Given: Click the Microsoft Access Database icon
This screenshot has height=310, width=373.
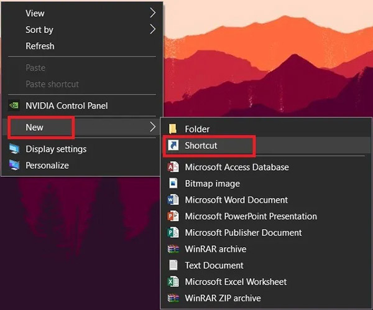Looking at the screenshot, I should [x=173, y=167].
